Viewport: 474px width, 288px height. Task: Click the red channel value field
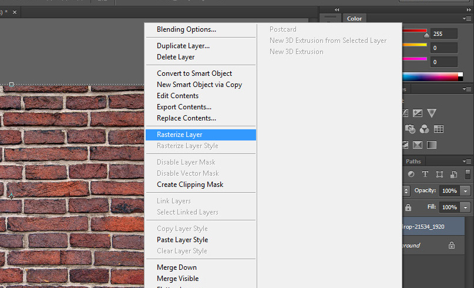pos(444,34)
